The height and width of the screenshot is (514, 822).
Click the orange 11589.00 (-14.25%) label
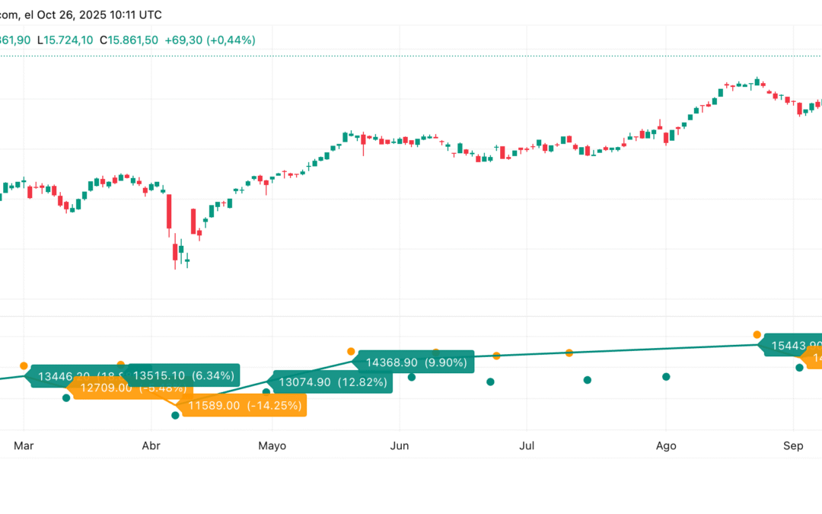click(x=244, y=406)
